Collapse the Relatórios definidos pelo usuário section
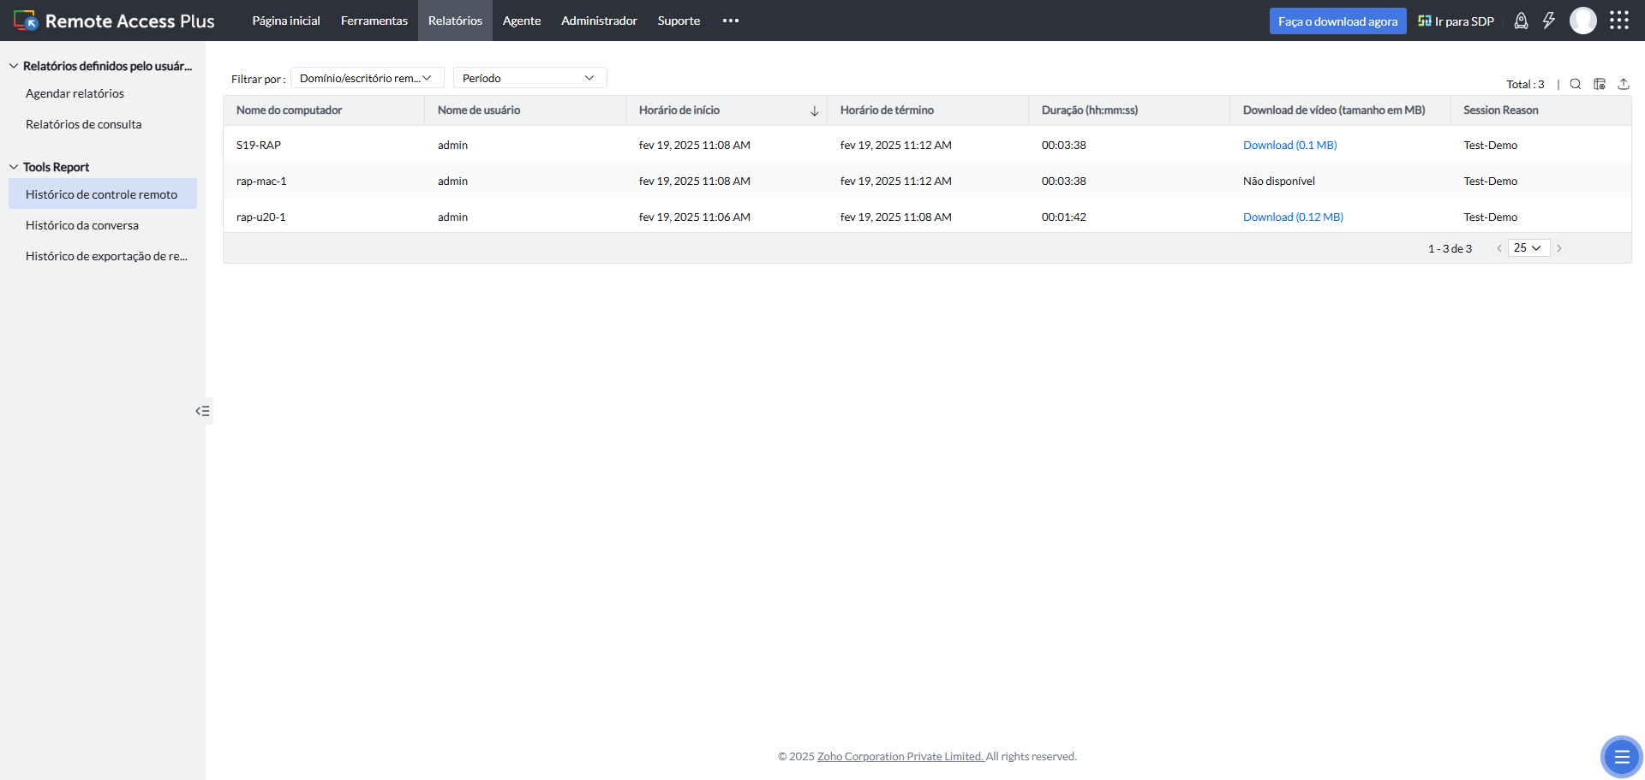 (x=14, y=66)
